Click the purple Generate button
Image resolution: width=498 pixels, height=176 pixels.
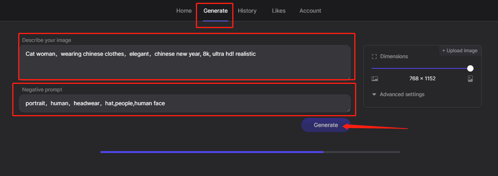(326, 125)
